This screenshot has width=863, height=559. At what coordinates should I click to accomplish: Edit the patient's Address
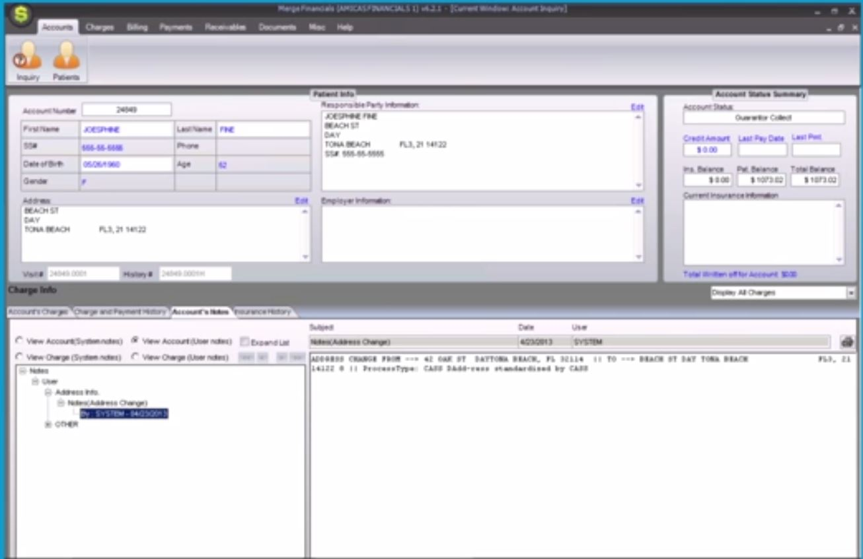(x=302, y=201)
